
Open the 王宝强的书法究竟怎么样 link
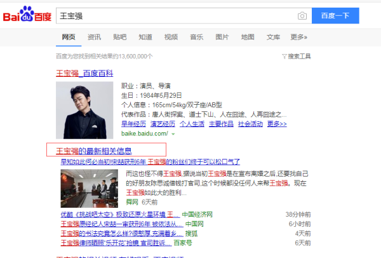122,234
